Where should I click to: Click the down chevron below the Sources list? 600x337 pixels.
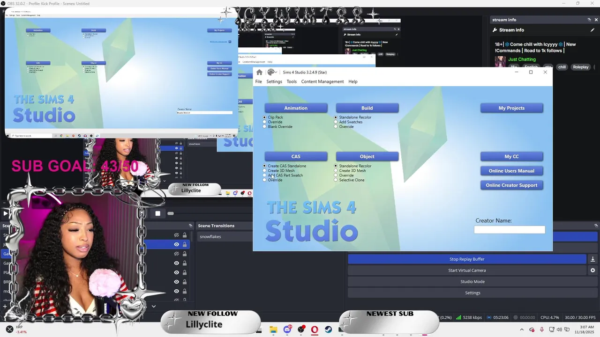153,307
